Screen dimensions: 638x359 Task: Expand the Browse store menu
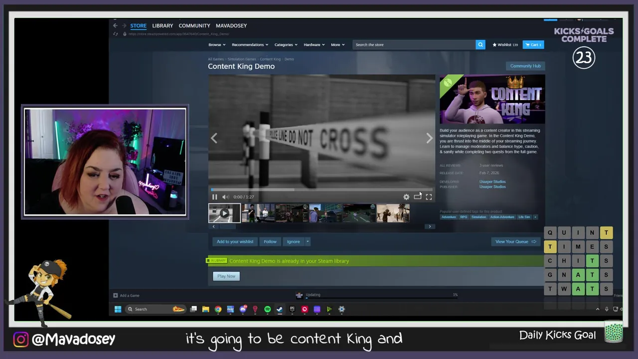[x=217, y=45]
